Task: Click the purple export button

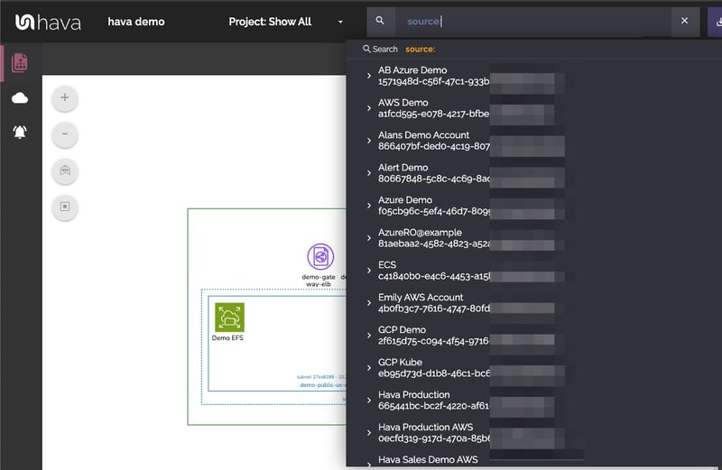Action: pyautogui.click(x=715, y=22)
